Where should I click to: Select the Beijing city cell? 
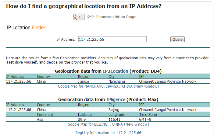pyautogui.click(x=114, y=110)
